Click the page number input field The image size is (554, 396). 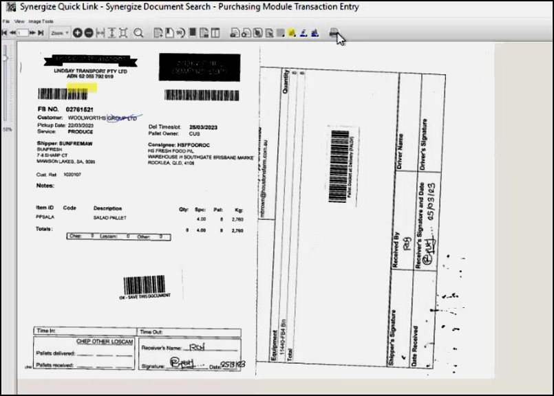point(22,32)
